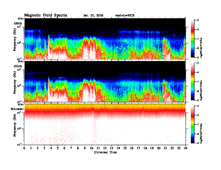Click hour "3" on the Universal Time axis
Image resolution: width=221 pixels, height=170 pixels.
click(44, 148)
